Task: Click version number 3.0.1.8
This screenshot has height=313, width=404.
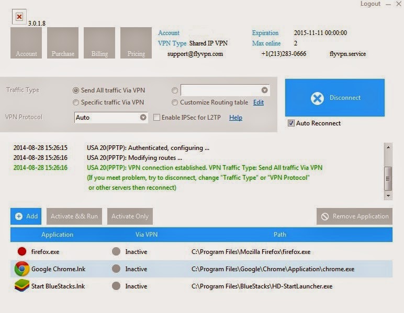Action: click(37, 24)
